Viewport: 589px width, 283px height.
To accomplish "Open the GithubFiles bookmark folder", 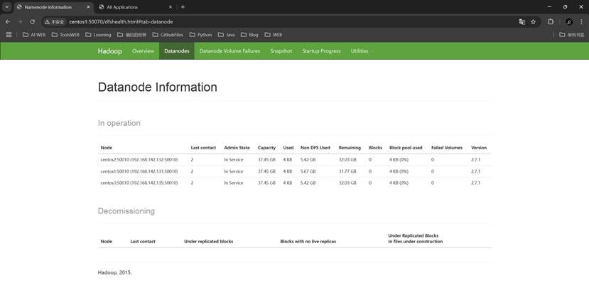I will 168,35.
